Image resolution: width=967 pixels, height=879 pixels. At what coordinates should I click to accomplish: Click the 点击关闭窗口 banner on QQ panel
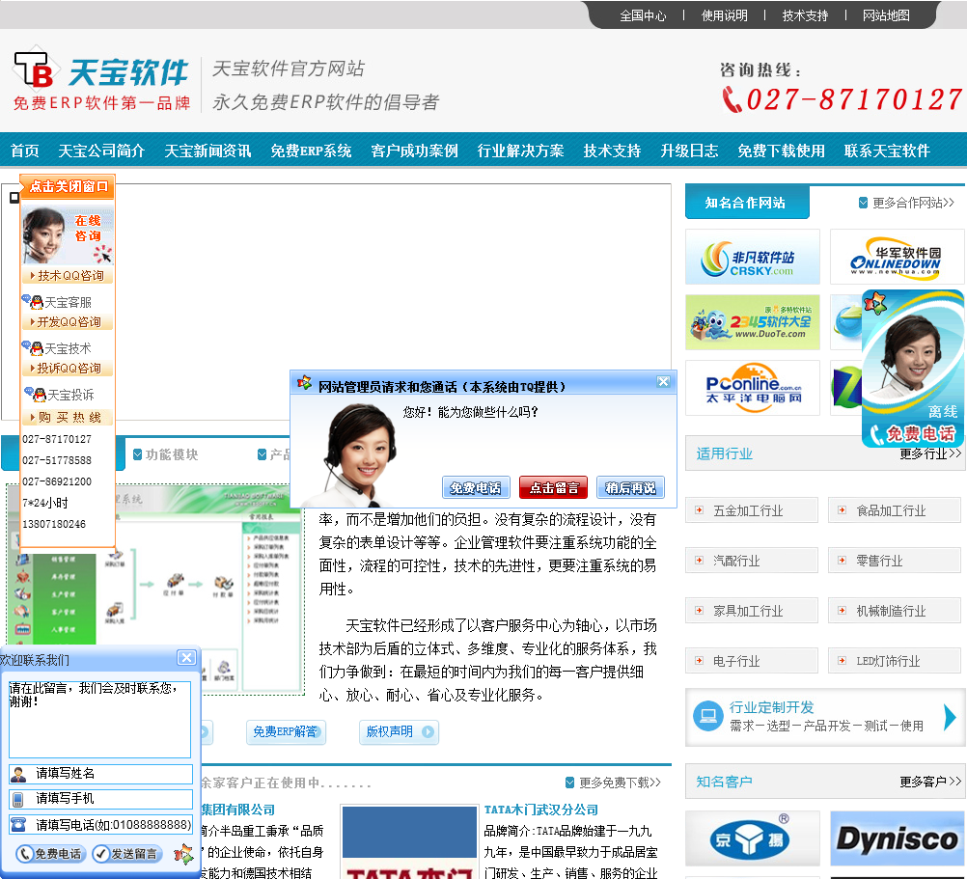click(68, 186)
